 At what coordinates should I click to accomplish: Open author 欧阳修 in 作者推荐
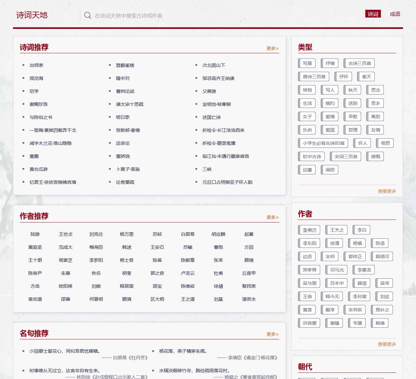(66, 286)
